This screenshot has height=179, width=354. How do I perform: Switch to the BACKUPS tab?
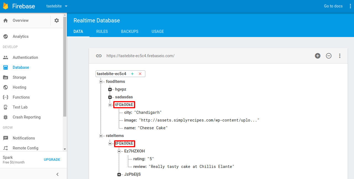[x=130, y=31]
